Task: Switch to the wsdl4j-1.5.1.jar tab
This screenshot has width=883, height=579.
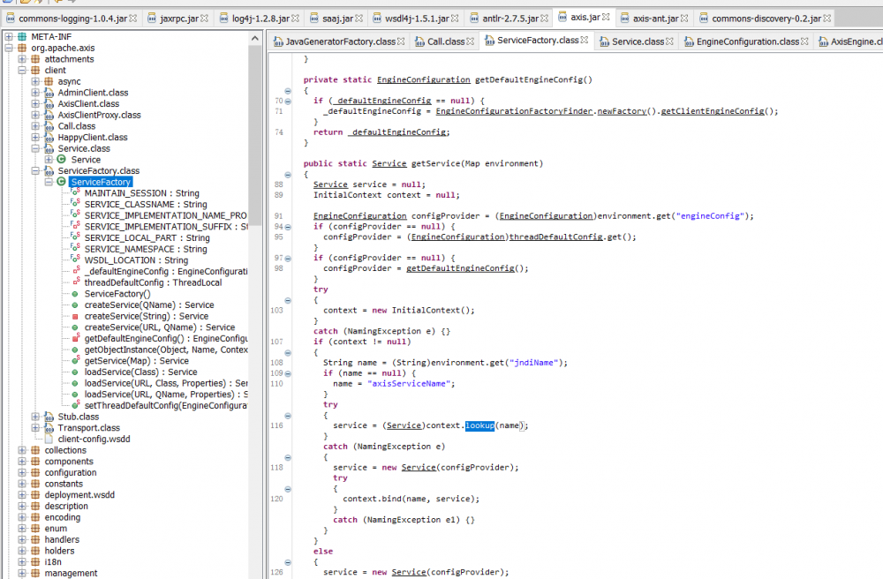Action: 416,18
